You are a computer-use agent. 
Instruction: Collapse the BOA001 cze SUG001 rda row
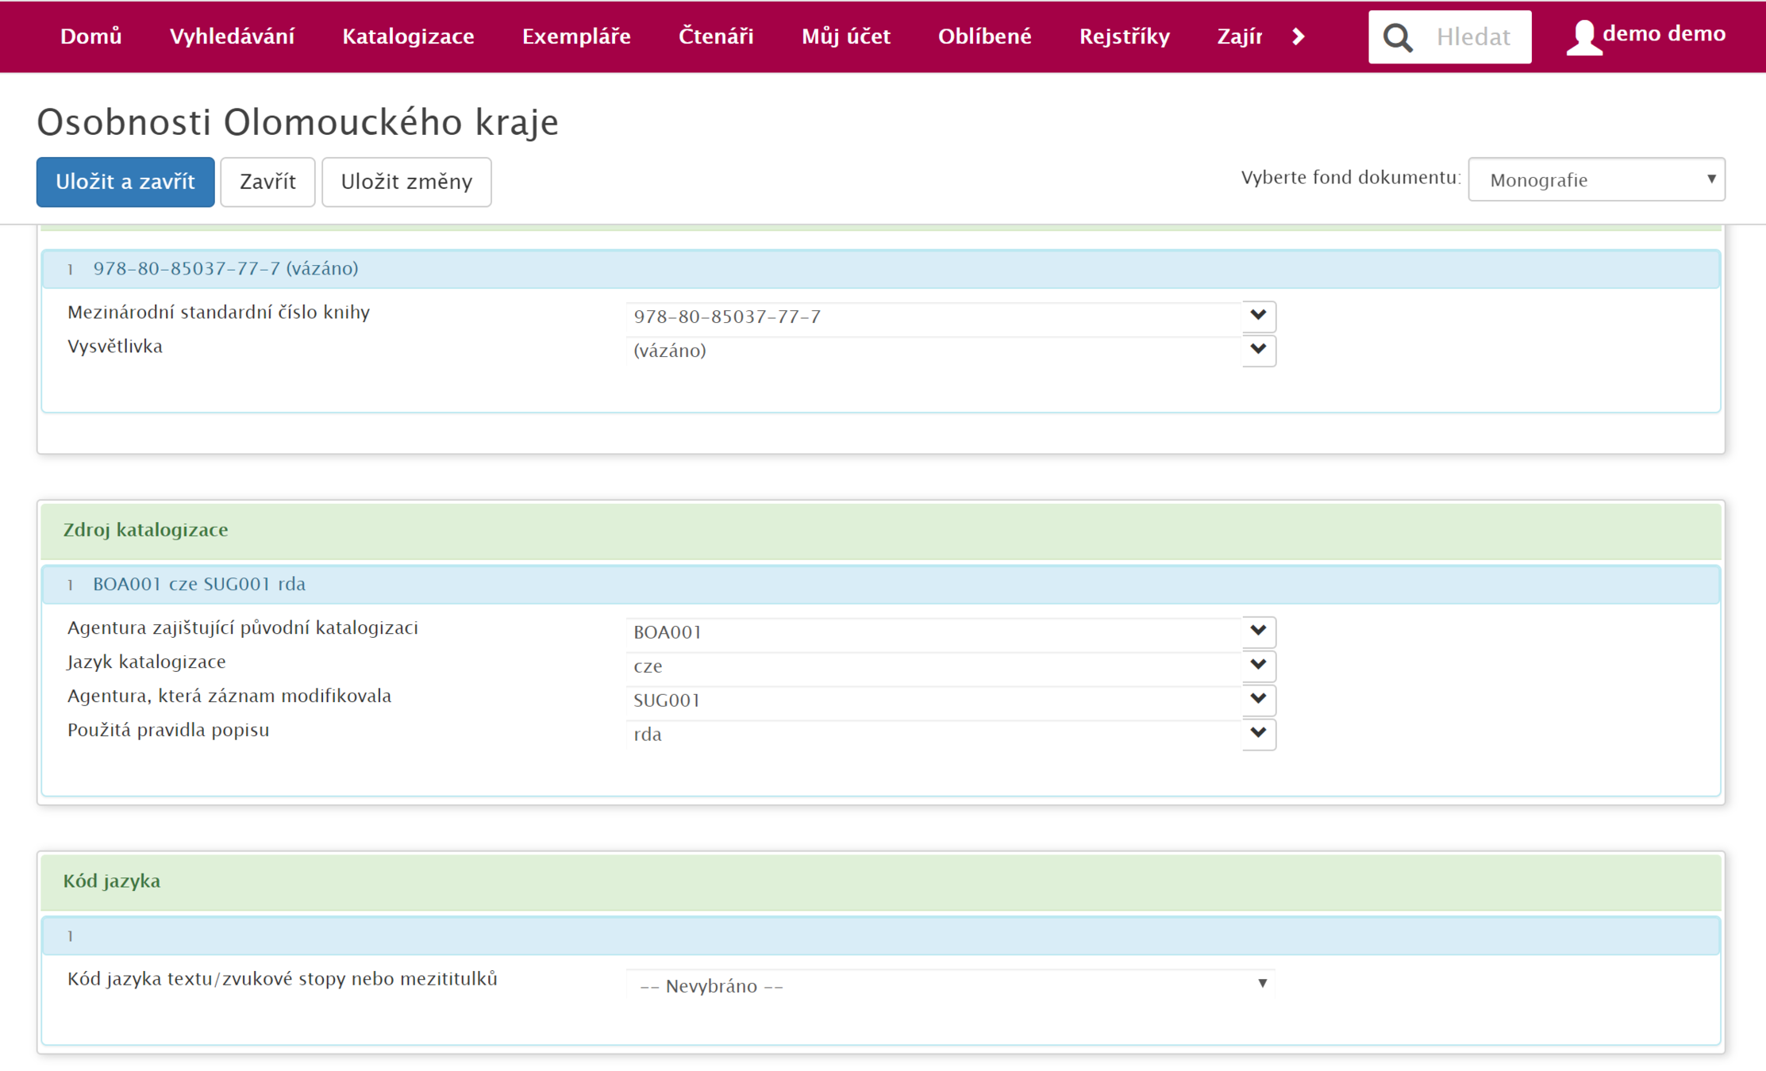(199, 585)
